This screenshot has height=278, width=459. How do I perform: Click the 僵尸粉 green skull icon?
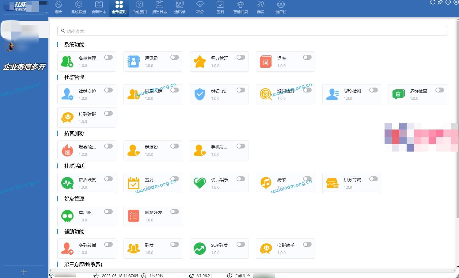pyautogui.click(x=67, y=216)
